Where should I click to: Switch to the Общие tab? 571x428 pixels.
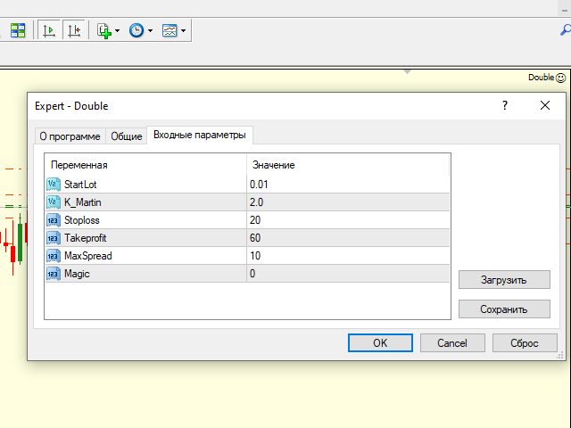[126, 136]
